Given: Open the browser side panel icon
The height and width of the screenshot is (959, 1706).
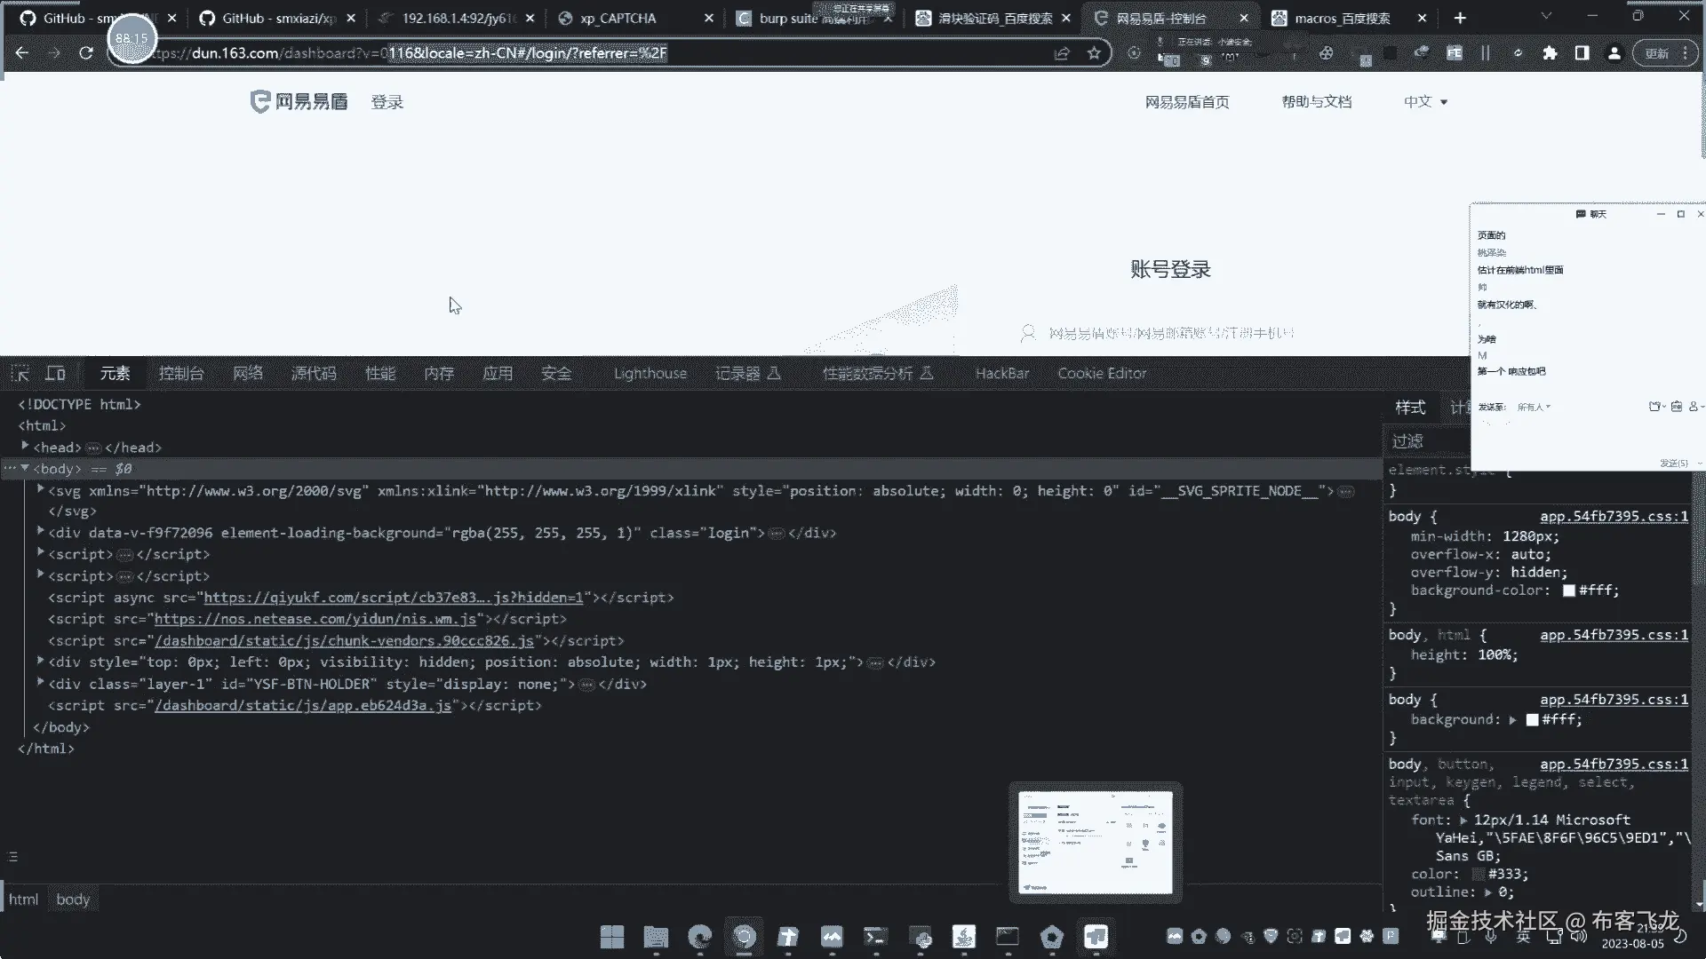Looking at the screenshot, I should tap(1582, 53).
